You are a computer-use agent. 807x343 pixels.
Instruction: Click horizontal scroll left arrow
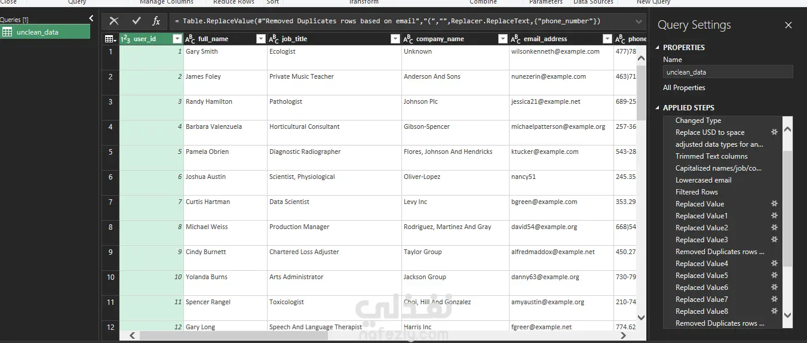pyautogui.click(x=133, y=336)
